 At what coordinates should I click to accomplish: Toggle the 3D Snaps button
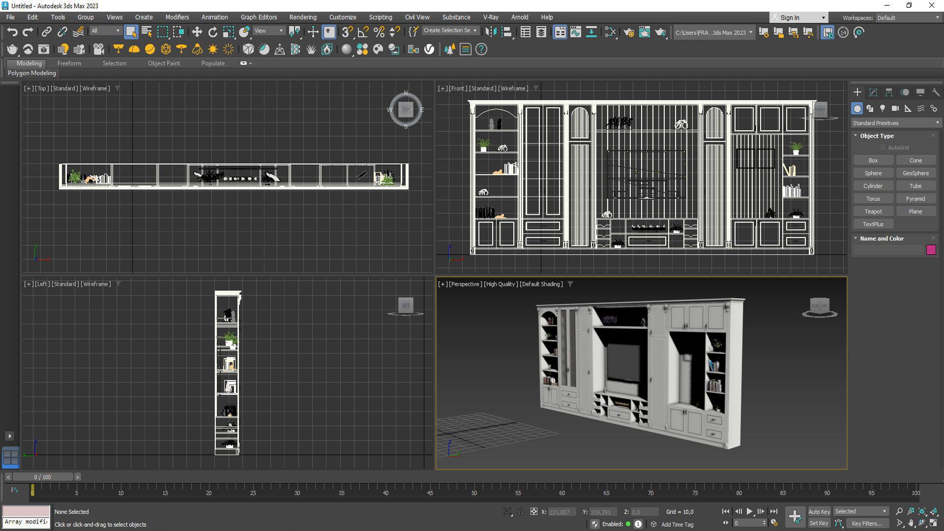click(x=347, y=32)
